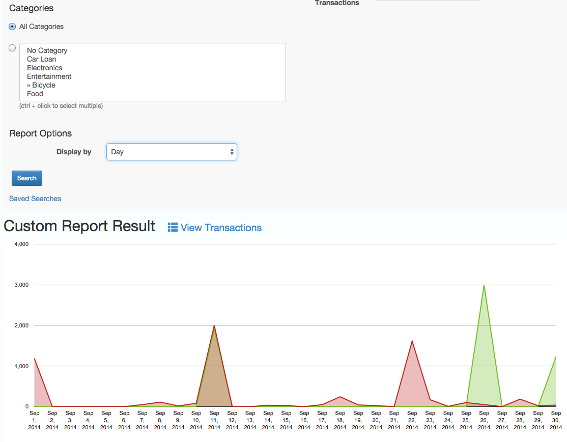Screen dimensions: 567x442
Task: Click the red peak at Sep 22
Action: pyautogui.click(x=412, y=341)
